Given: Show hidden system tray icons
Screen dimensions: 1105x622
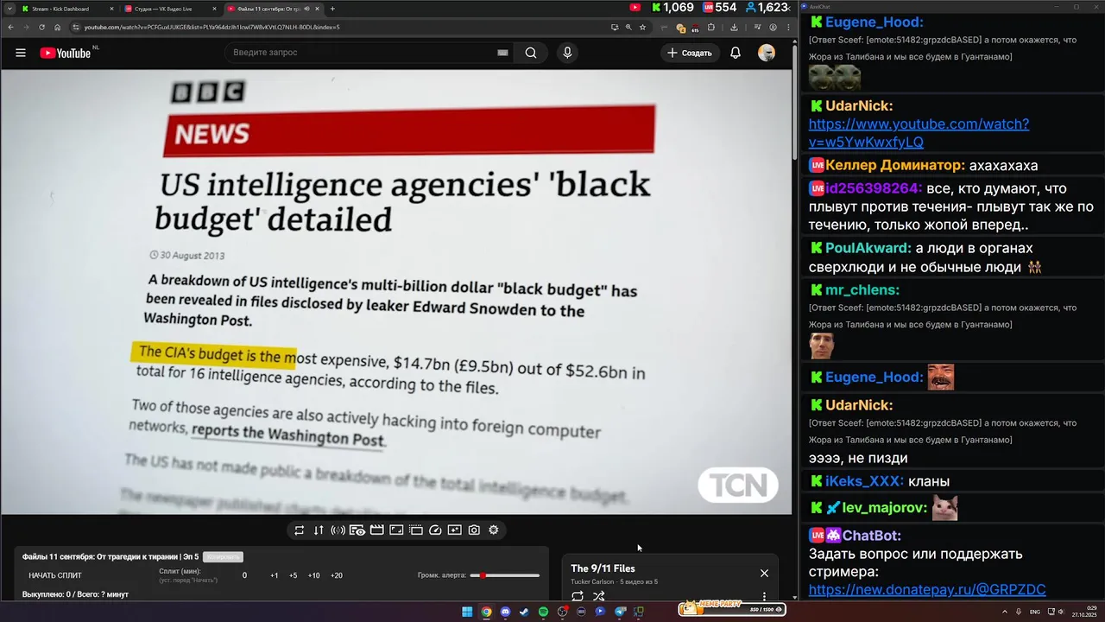Looking at the screenshot, I should pos(1005,612).
